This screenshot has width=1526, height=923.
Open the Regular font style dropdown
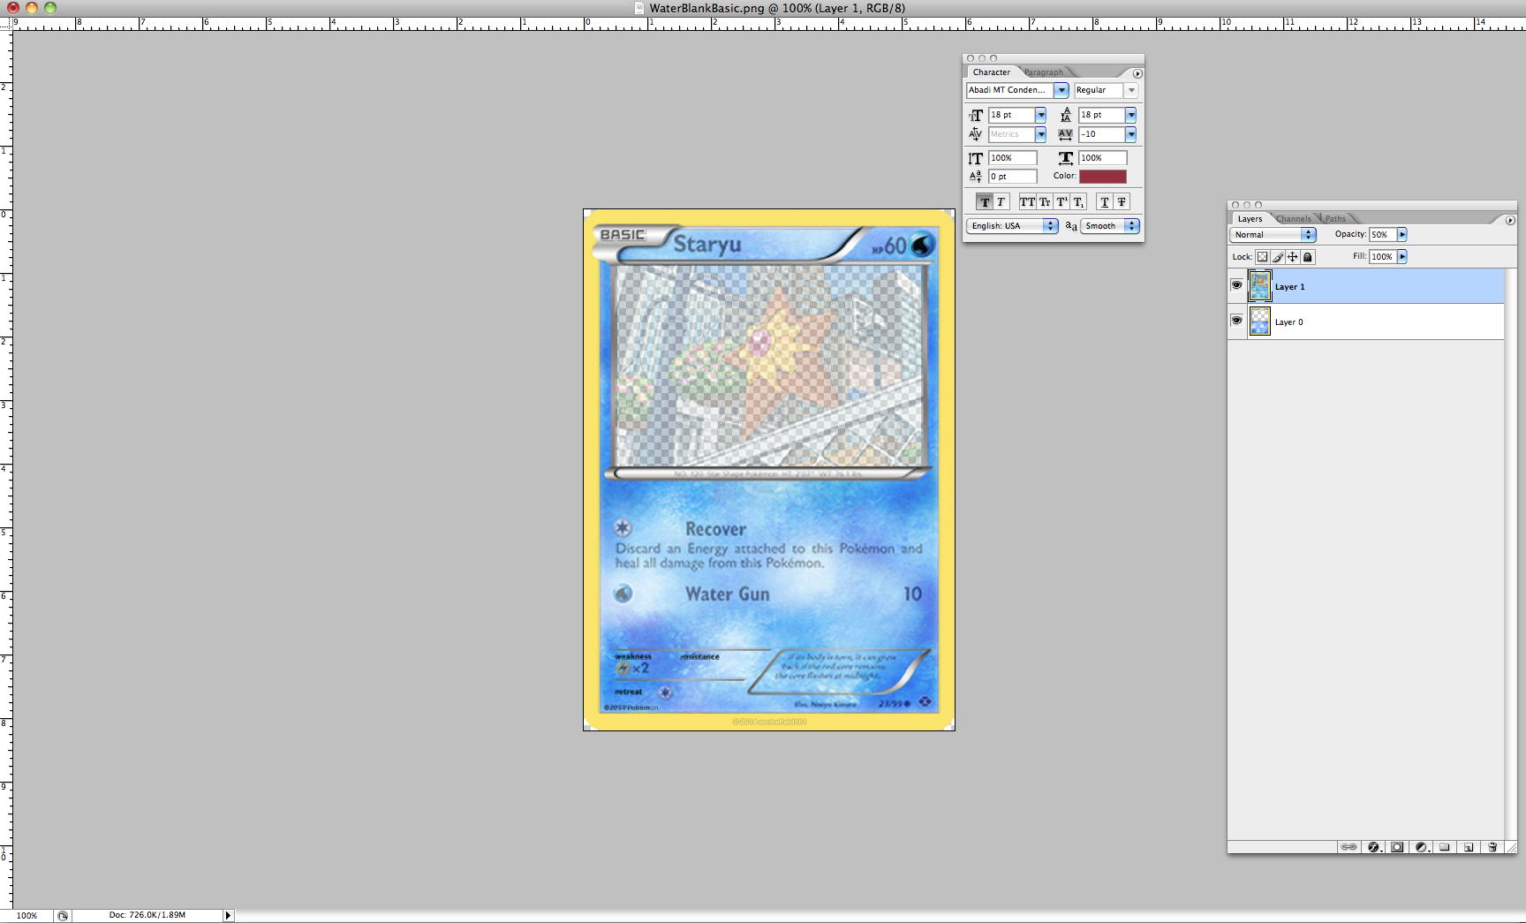pos(1131,90)
